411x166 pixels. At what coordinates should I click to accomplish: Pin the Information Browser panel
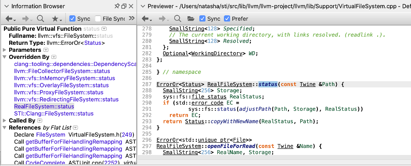[117, 6]
